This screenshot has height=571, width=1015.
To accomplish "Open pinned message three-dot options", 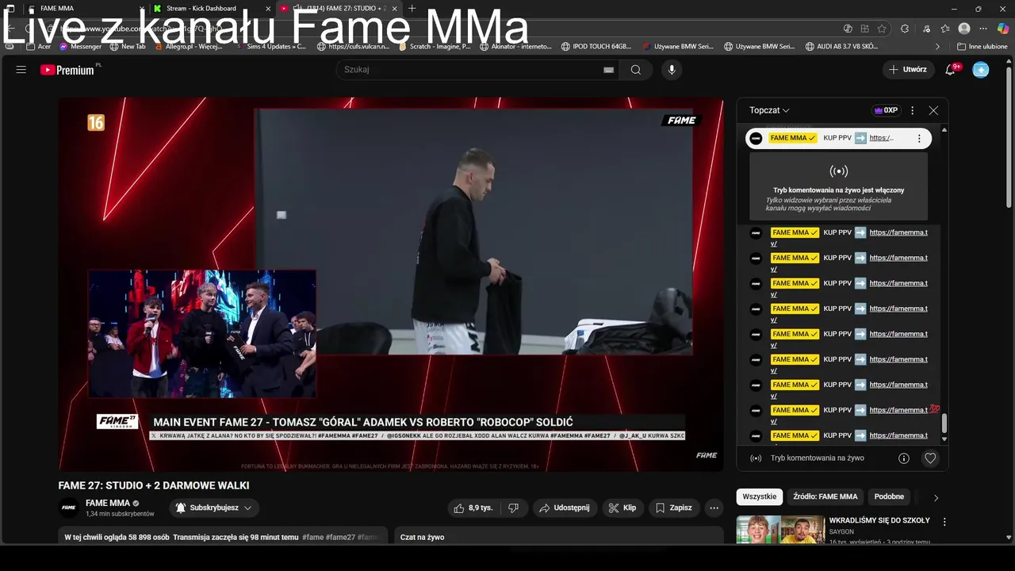I will (919, 138).
